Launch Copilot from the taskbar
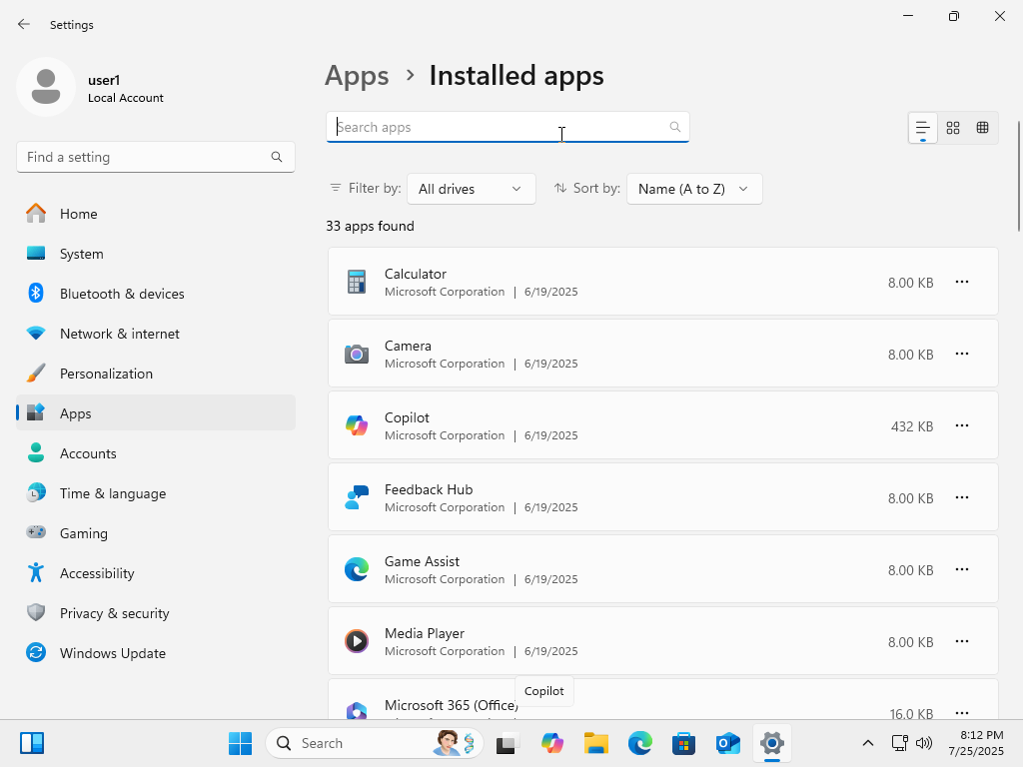Viewport: 1023px width, 767px height. tap(551, 743)
